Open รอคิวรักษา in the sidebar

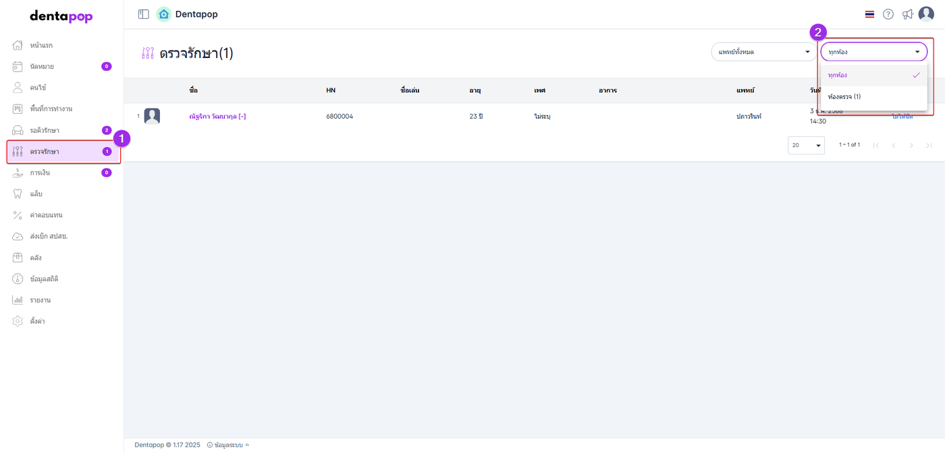[x=45, y=130]
